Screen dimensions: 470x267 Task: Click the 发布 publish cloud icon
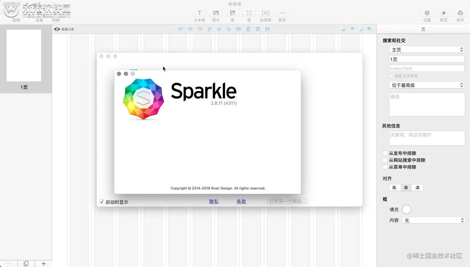pos(460,13)
